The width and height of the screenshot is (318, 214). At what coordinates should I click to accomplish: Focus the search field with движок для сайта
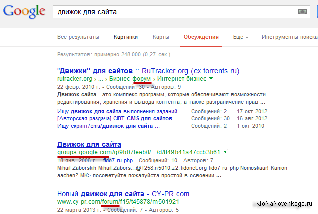(181, 12)
